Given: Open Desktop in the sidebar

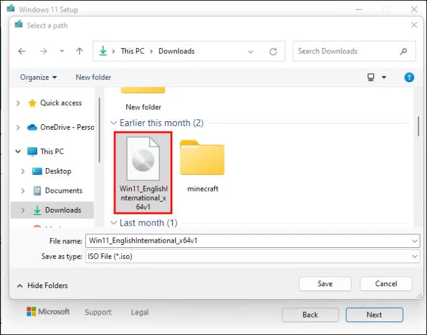Looking at the screenshot, I should pyautogui.click(x=58, y=171).
